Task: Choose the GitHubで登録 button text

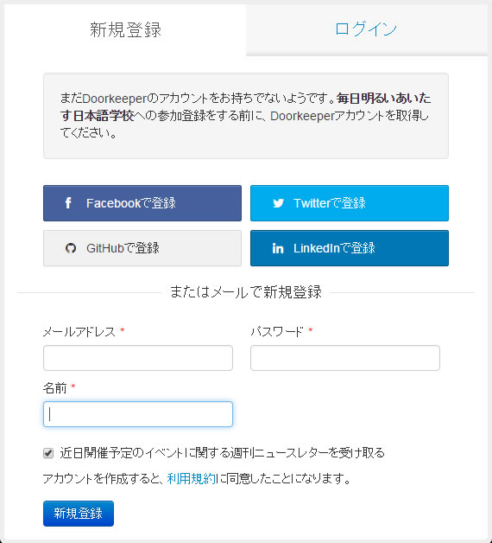Action: coord(123,248)
